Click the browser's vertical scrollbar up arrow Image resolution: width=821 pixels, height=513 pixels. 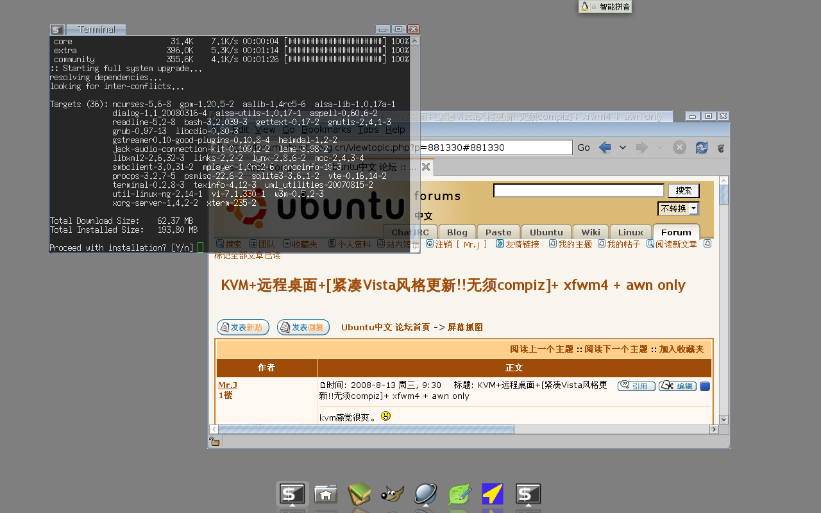click(724, 181)
